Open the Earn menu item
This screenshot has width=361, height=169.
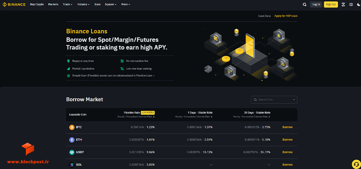(x=98, y=4)
